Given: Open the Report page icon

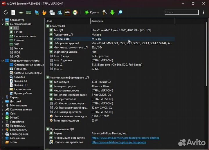Looking at the screenshot, I should coord(13,12).
